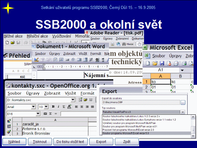
Task: Toggle justified alignment in OpenOffice
Action: pos(92,107)
